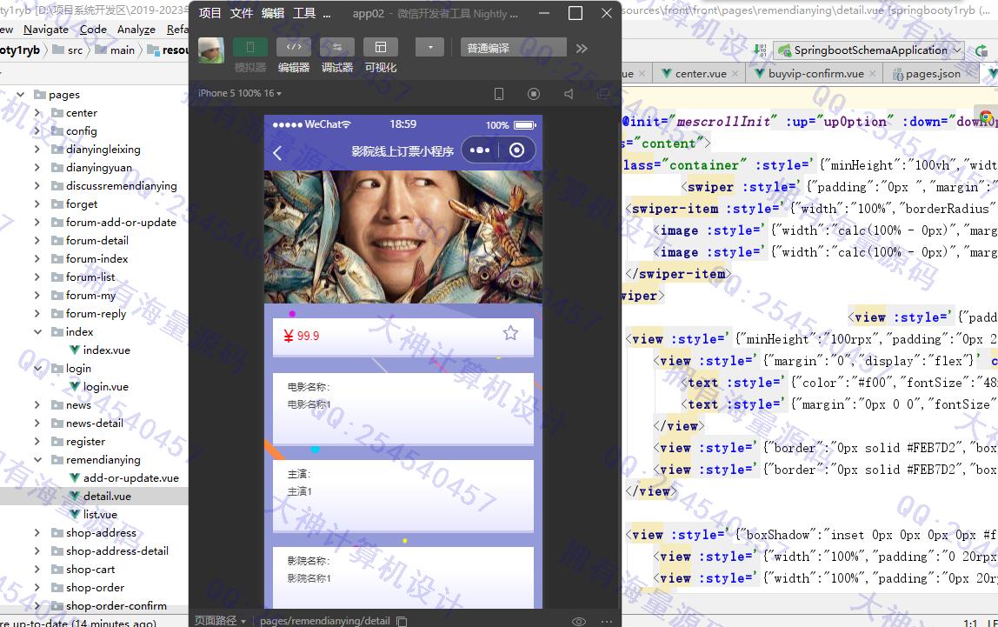Open bottom bar three-dot more options

pos(606,621)
